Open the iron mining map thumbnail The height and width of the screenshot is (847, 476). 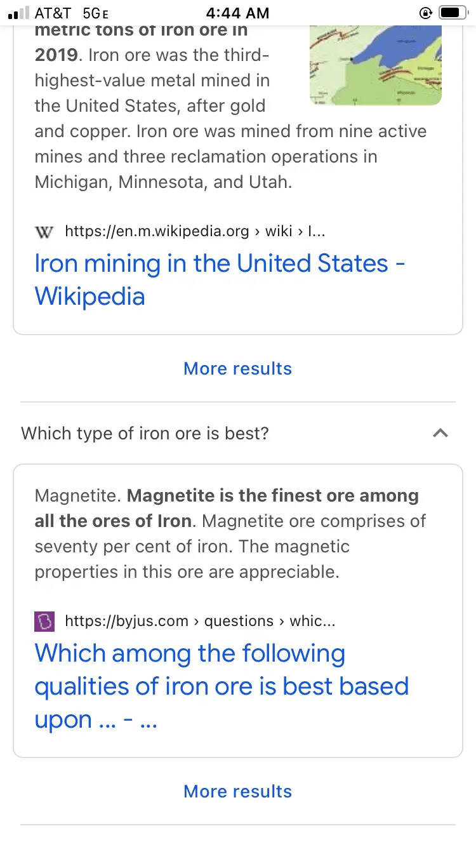pyautogui.click(x=375, y=65)
